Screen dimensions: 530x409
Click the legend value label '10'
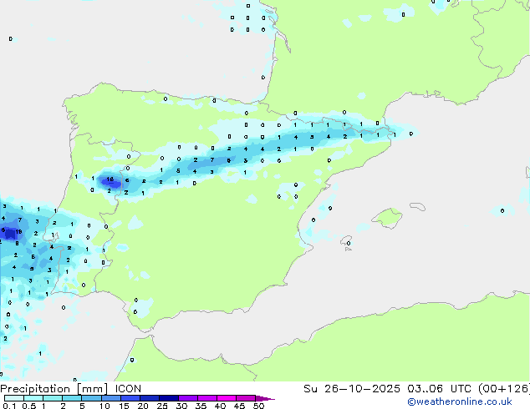pos(104,406)
